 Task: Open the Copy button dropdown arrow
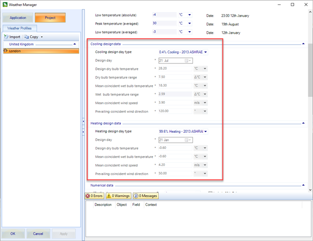pyautogui.click(x=42, y=37)
